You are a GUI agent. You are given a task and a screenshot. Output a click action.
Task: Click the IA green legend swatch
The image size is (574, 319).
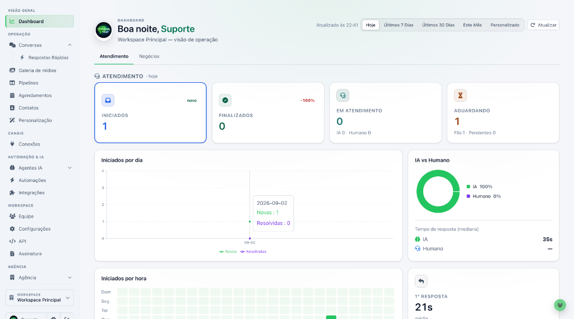click(x=468, y=186)
